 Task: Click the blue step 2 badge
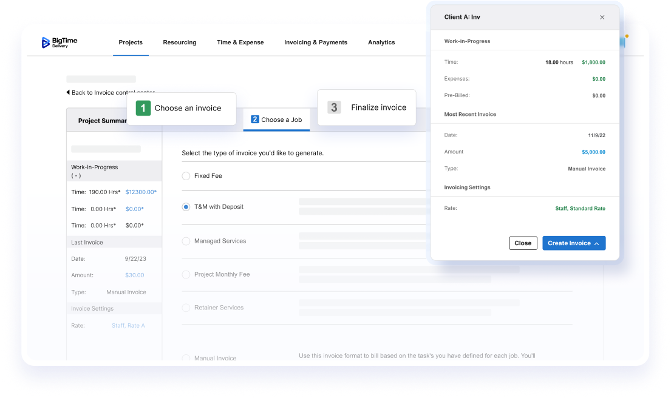point(255,120)
